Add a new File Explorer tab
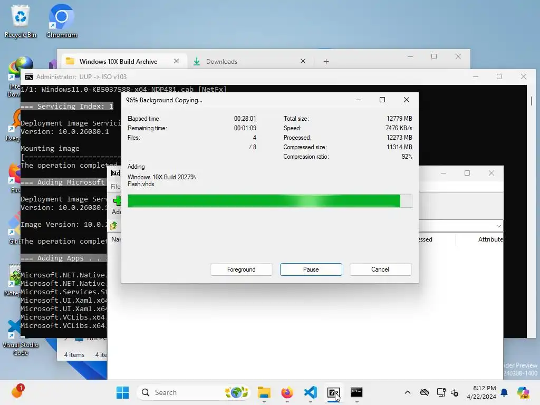Screen dimensions: 540x405 click(326, 62)
